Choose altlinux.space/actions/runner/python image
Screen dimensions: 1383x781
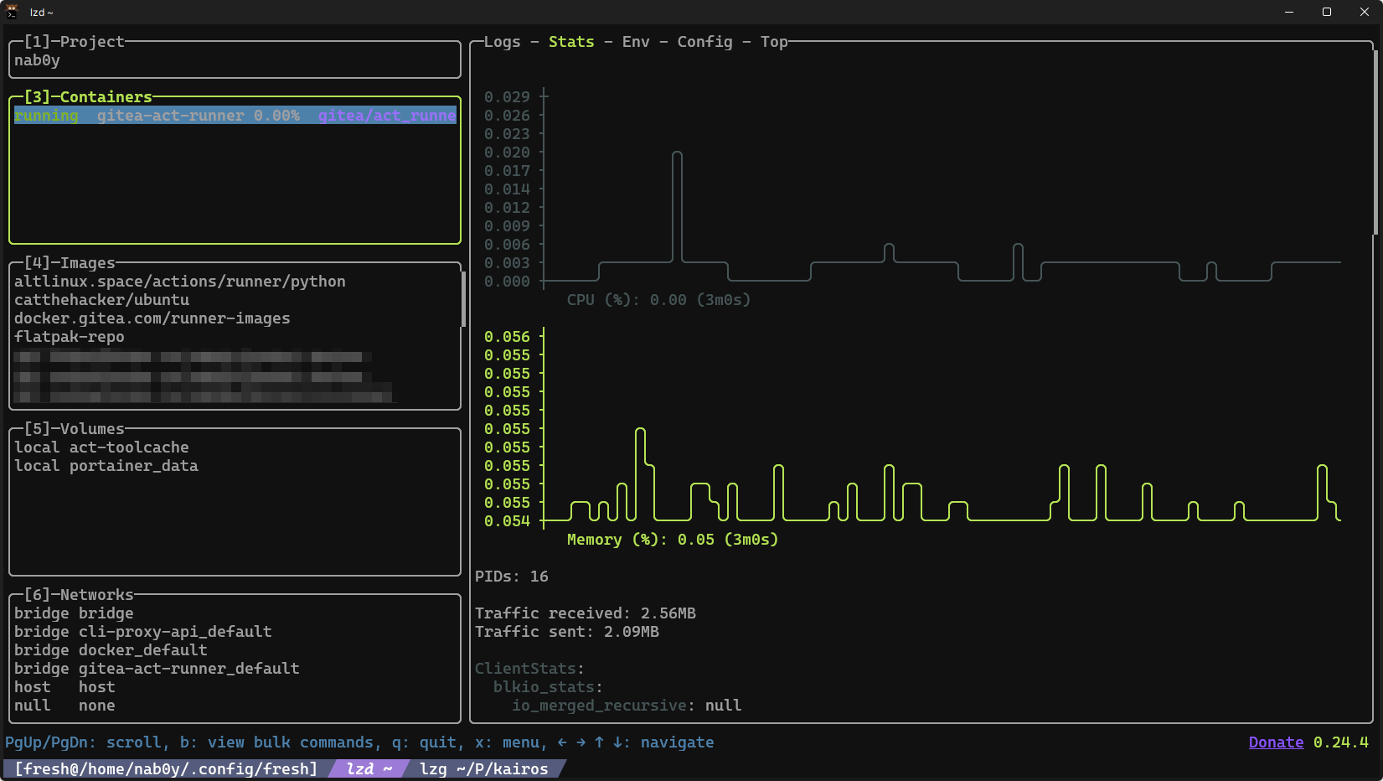[179, 282]
